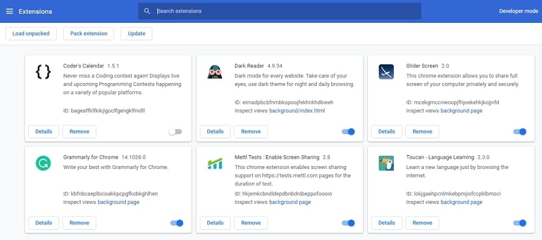Open Grammarly background page link
The image size is (542, 240).
[119, 202]
